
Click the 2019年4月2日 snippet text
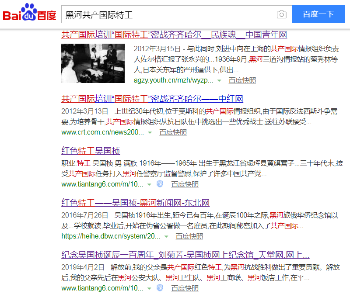click(201, 273)
